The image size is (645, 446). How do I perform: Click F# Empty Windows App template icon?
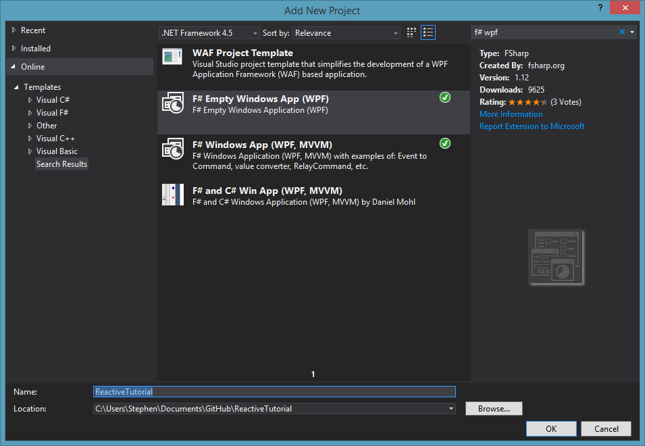[173, 103]
